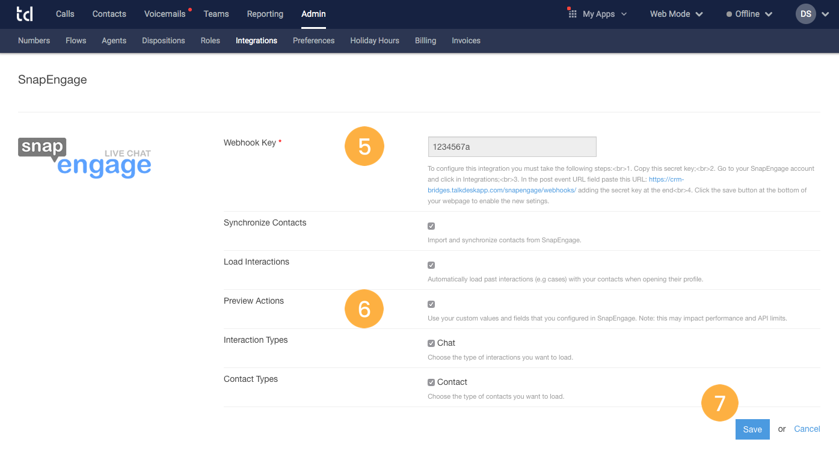Screen dimensions: 839x451
Task: Click the 'Import and synchronize contacts' description
Action: pos(505,240)
